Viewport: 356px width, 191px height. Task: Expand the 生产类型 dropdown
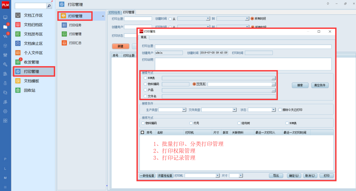tap(184, 110)
